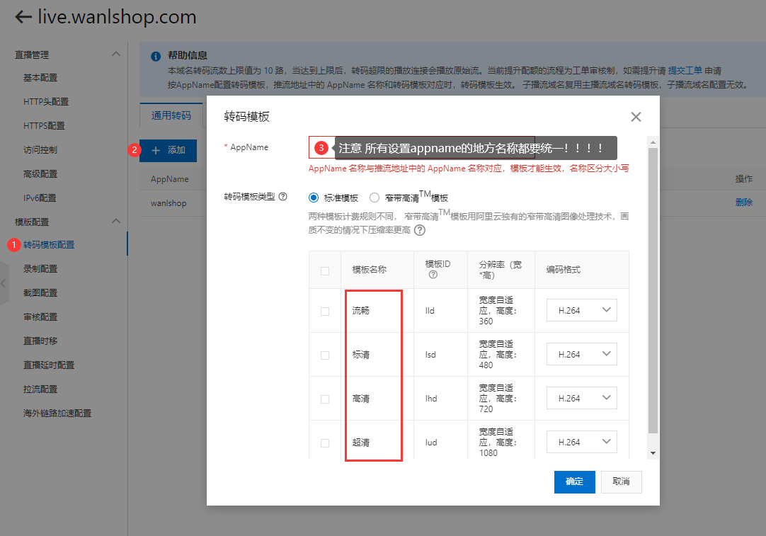Screen dimensions: 766x536
Task: Click the 超清 template name
Action: 361,443
